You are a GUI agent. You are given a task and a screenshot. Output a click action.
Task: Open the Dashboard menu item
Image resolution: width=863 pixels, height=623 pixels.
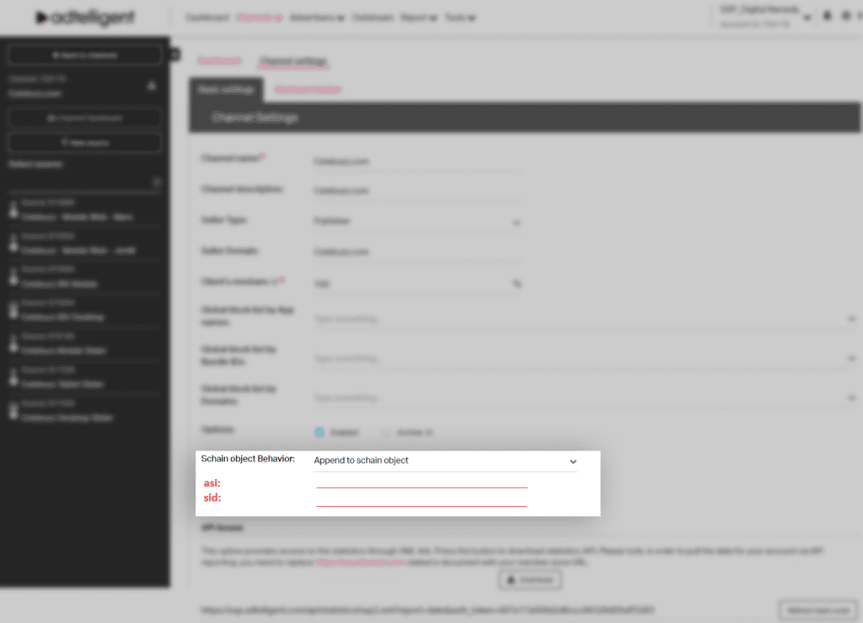(207, 18)
